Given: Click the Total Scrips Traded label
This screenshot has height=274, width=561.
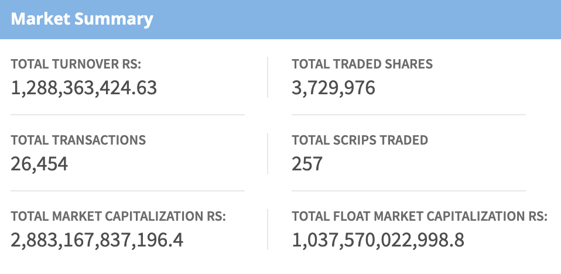Looking at the screenshot, I should (x=360, y=141).
